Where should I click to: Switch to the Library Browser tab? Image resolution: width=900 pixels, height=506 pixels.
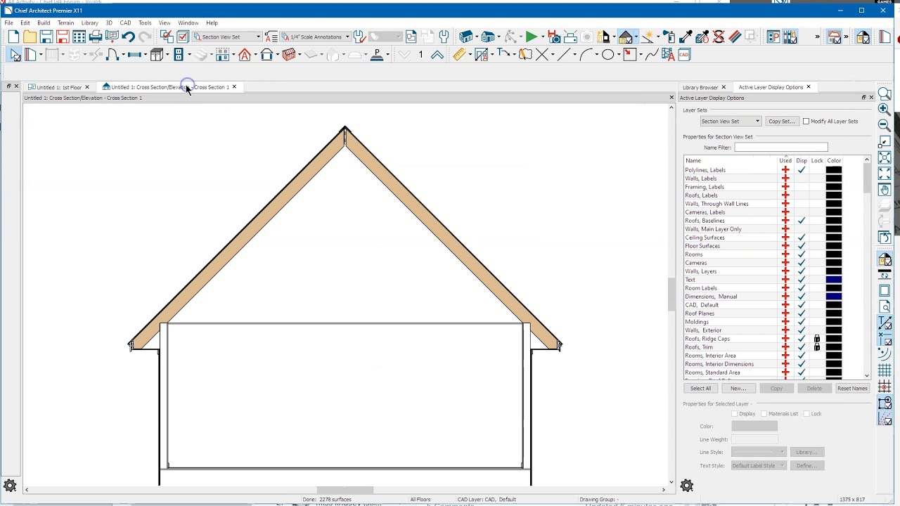(x=700, y=87)
